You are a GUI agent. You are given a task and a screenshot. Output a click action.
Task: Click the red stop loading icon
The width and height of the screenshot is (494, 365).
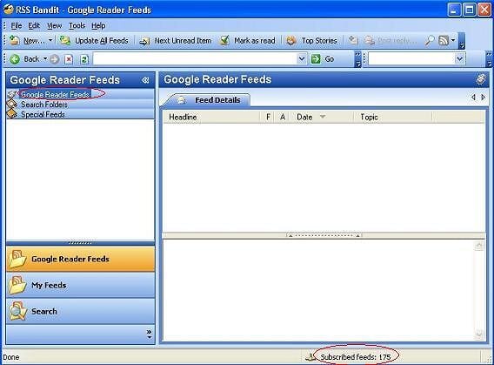click(69, 59)
